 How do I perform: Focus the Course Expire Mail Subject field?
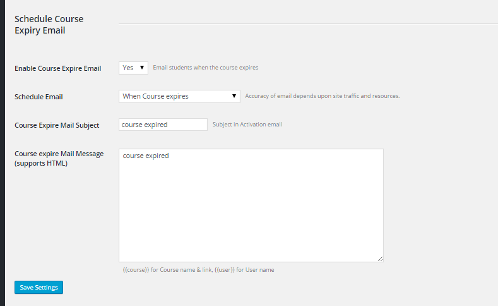[163, 125]
